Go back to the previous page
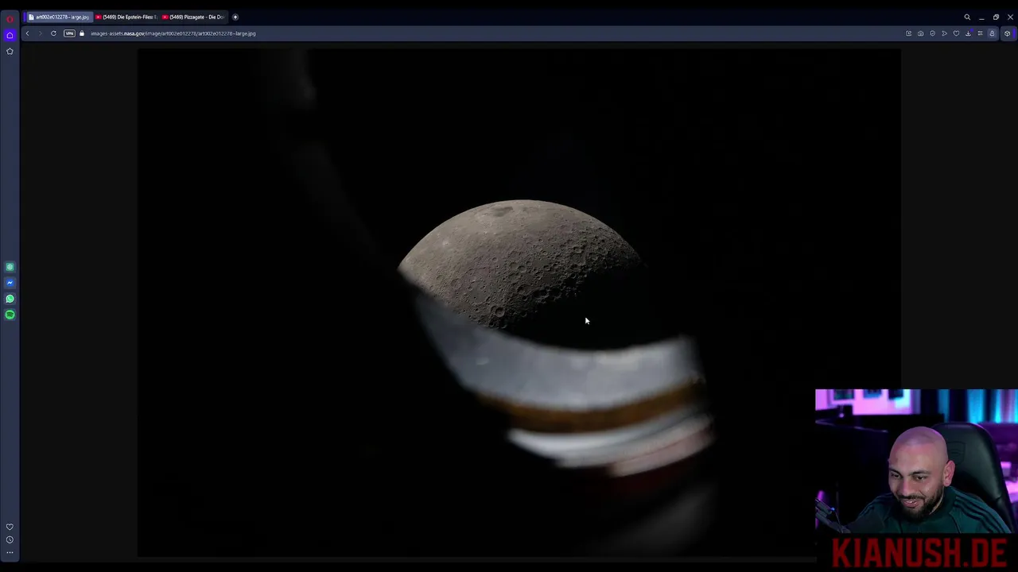 pos(27,33)
